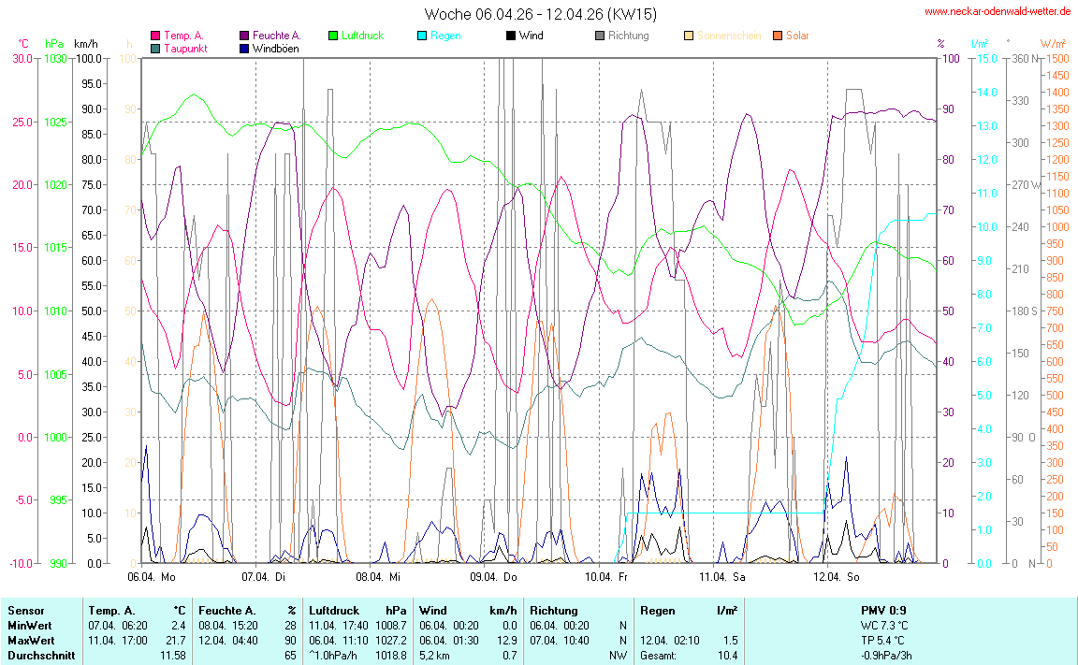Click the pink Temp. A. legend swatch
Viewport: 1078px width, 665px height.
click(155, 36)
